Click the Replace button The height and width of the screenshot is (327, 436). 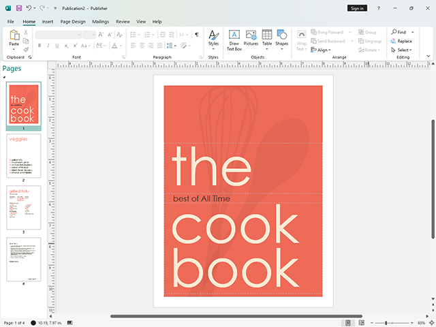click(401, 41)
